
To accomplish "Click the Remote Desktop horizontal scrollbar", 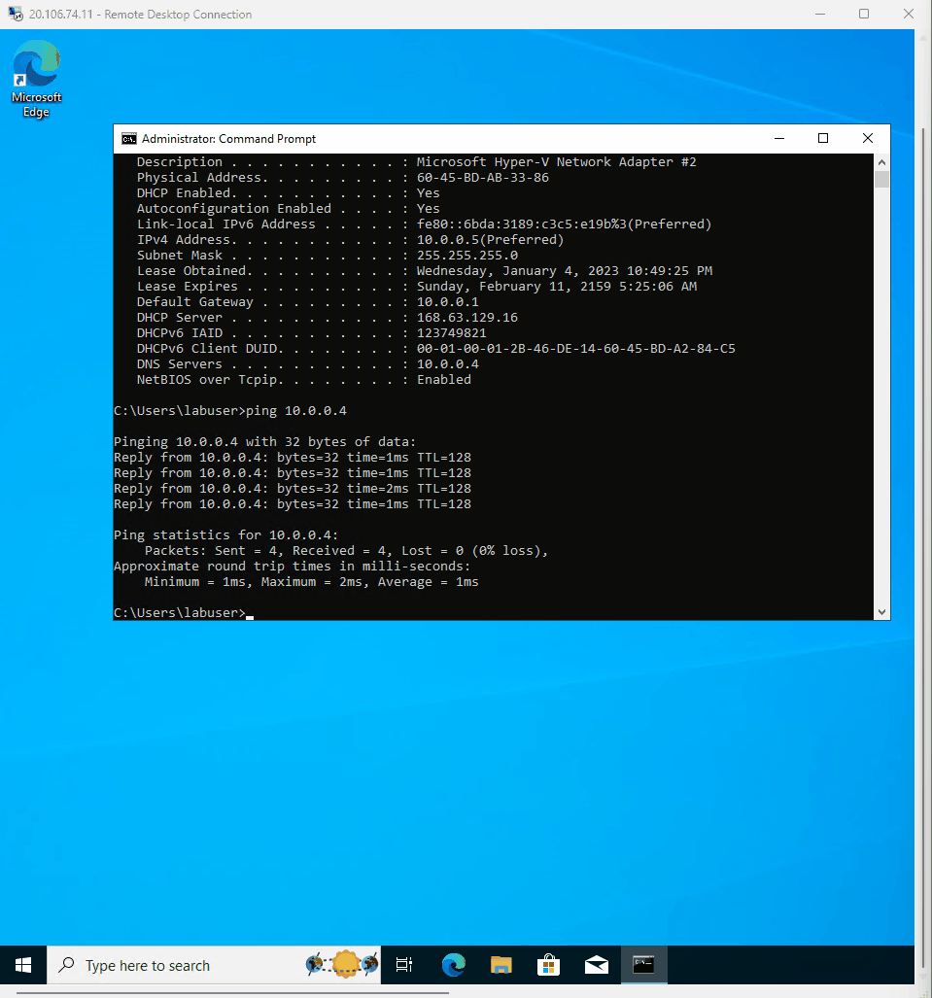I will click(232, 992).
